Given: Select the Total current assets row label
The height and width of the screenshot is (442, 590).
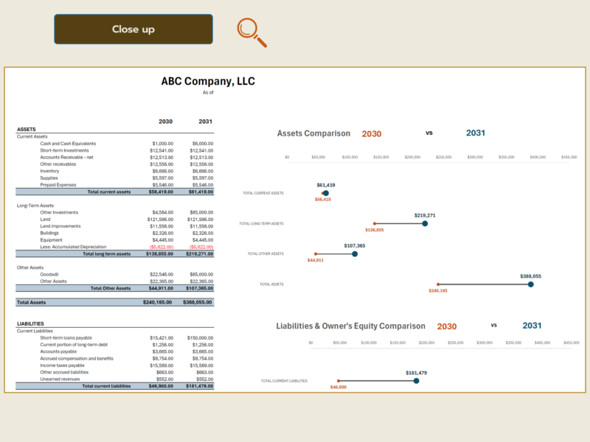Looking at the screenshot, I should pos(109,192).
